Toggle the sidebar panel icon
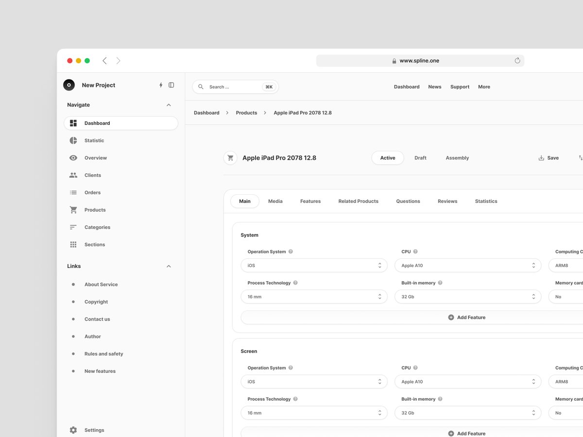The height and width of the screenshot is (437, 583). point(171,85)
